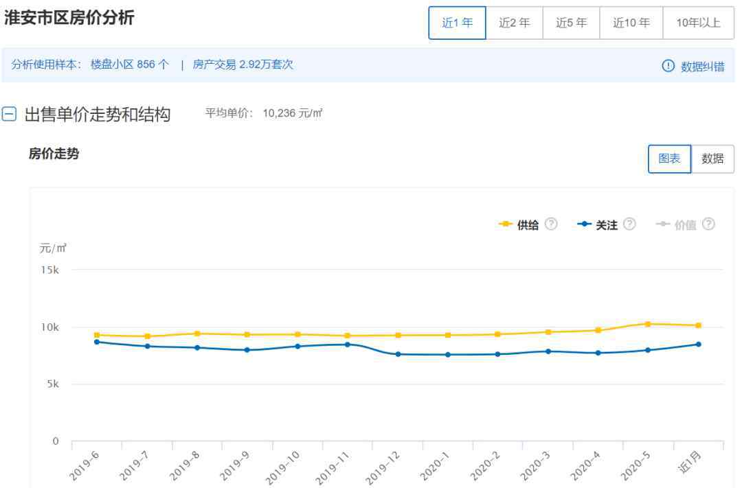Open the 数据纠错 link

pyautogui.click(x=702, y=67)
